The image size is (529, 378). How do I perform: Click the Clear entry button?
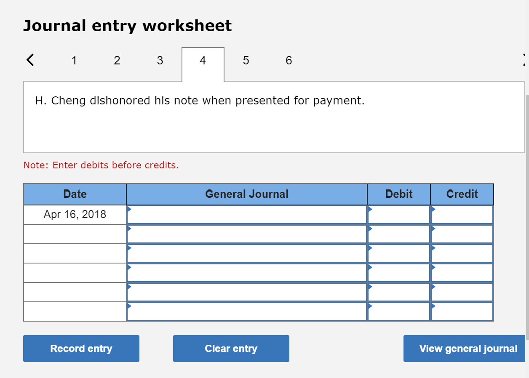[x=231, y=348]
